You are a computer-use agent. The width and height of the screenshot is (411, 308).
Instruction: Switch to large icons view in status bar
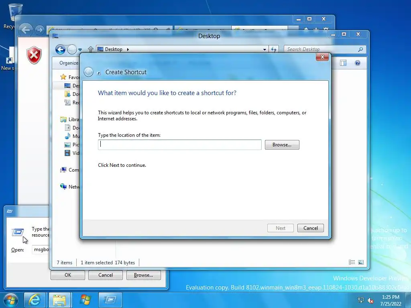[x=361, y=262]
